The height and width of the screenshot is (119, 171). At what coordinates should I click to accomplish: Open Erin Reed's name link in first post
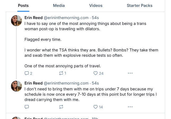point(33,18)
